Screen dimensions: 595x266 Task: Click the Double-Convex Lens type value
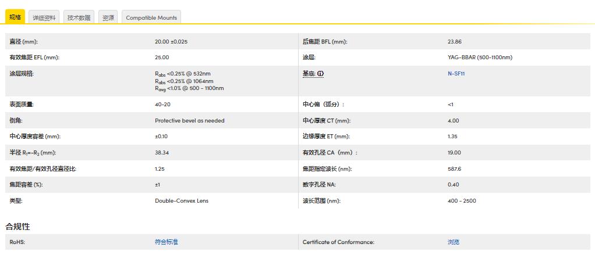click(181, 201)
